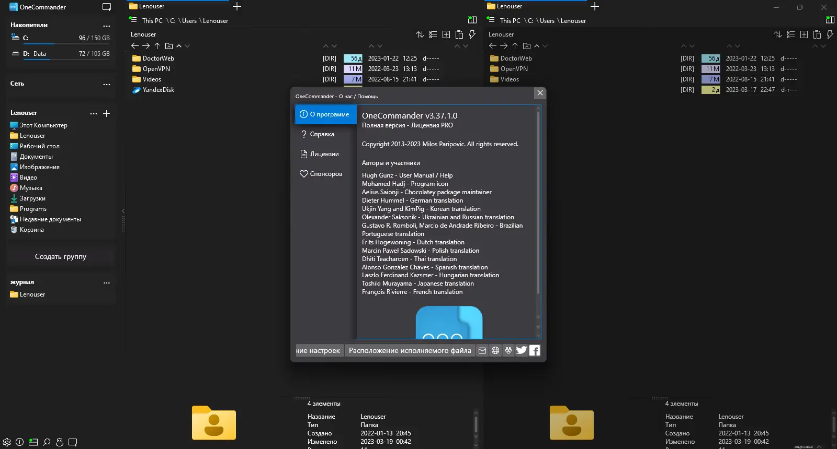Click the Создать группу button
The height and width of the screenshot is (449, 837).
61,256
